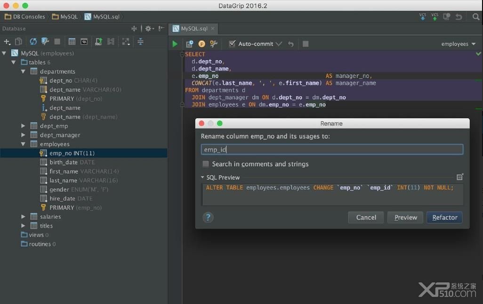The height and width of the screenshot is (304, 483).
Task: Click the Refactor button
Action: click(x=444, y=217)
